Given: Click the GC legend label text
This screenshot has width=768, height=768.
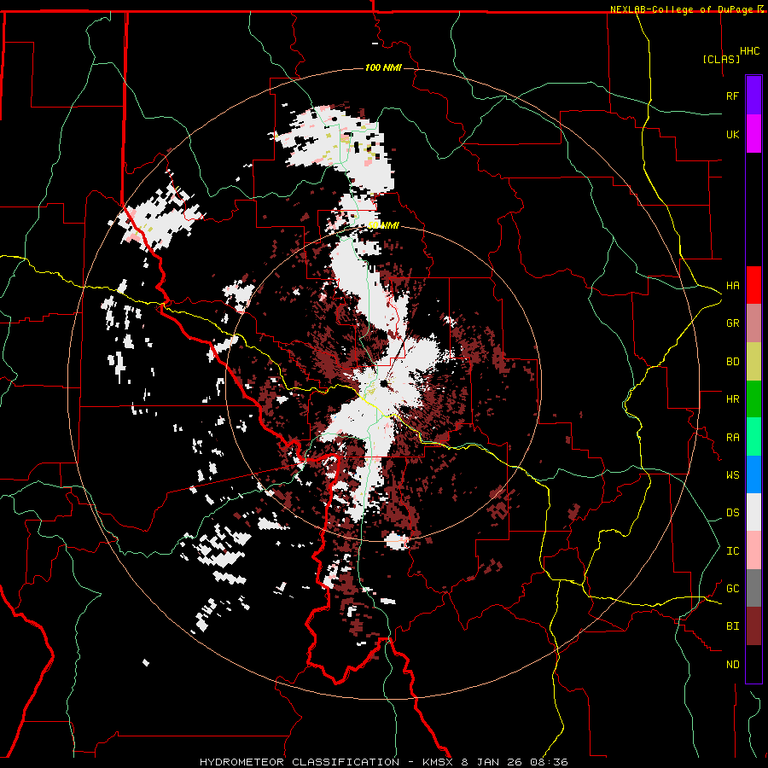Looking at the screenshot, I should (x=732, y=589).
